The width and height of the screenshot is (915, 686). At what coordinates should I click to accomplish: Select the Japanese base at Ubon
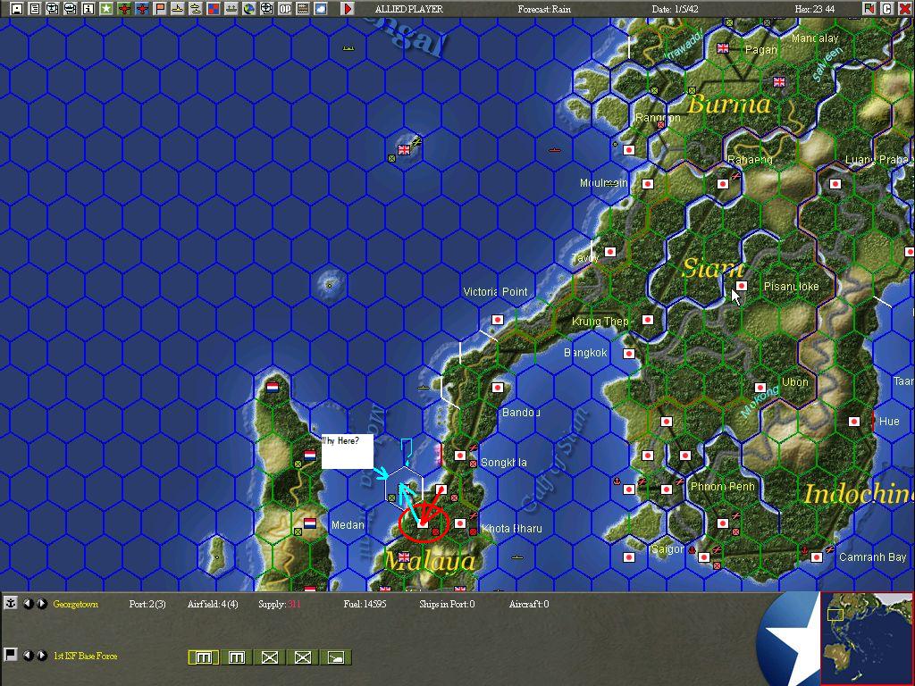760,388
